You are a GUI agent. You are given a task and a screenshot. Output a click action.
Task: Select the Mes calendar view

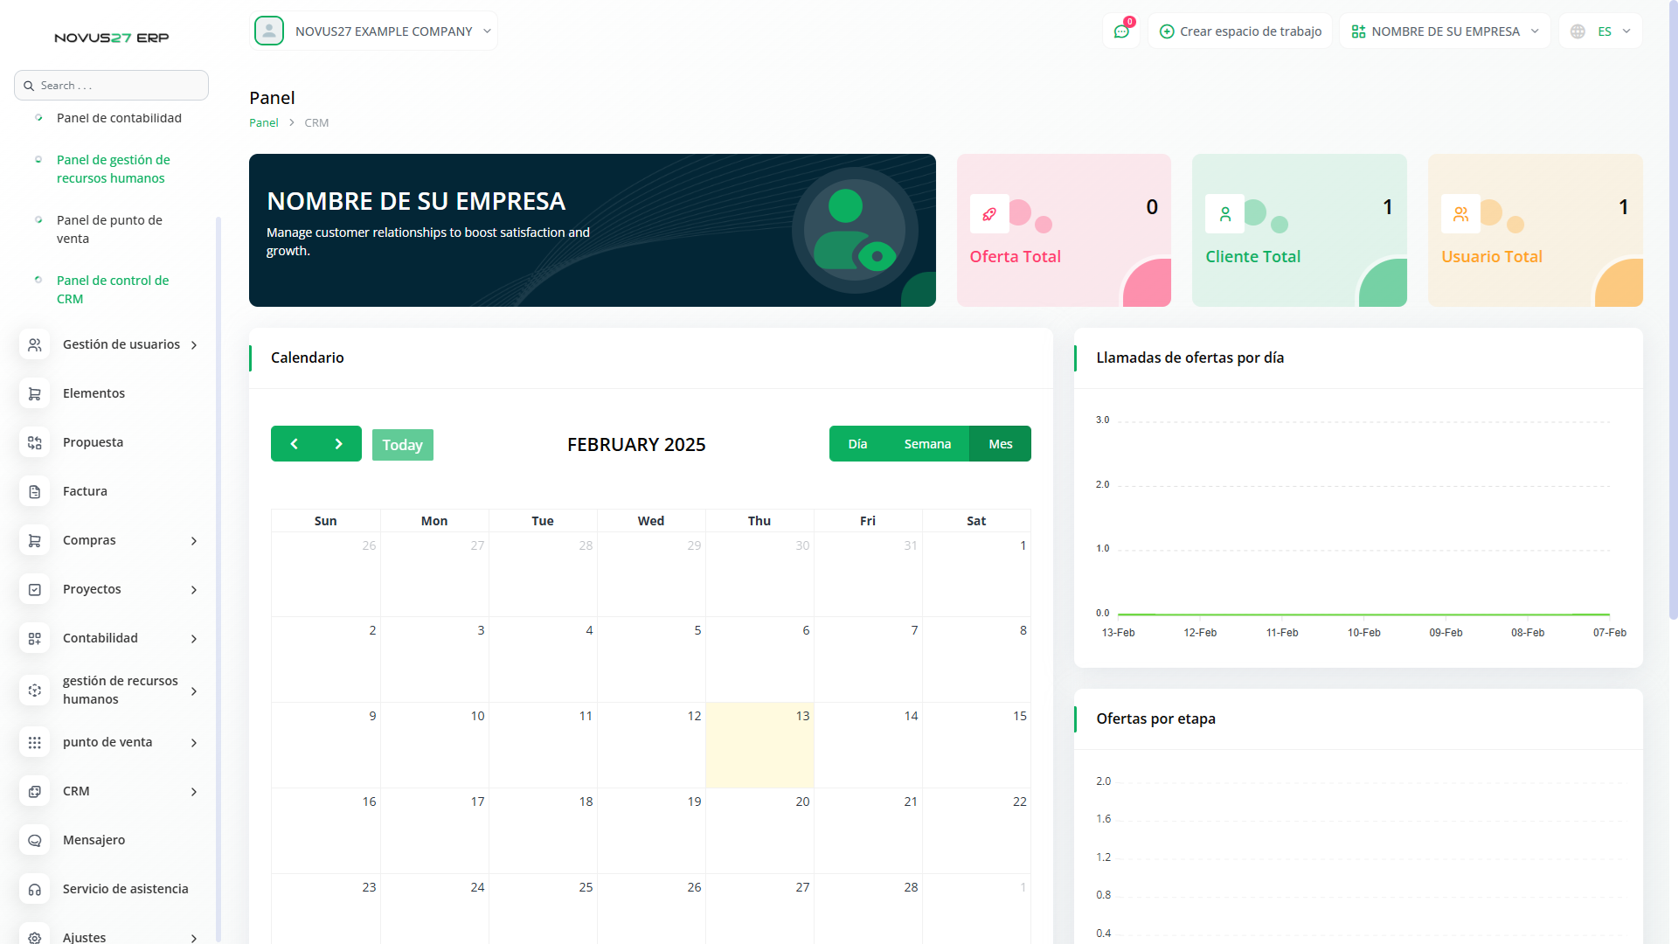point(1000,444)
